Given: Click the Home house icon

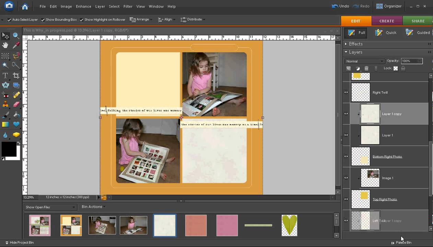Looking at the screenshot, I should (x=25, y=6).
